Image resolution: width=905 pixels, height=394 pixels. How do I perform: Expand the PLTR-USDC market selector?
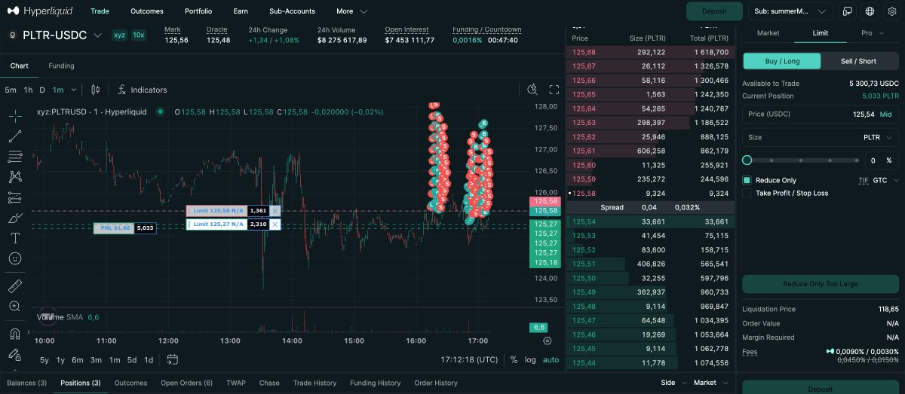97,35
